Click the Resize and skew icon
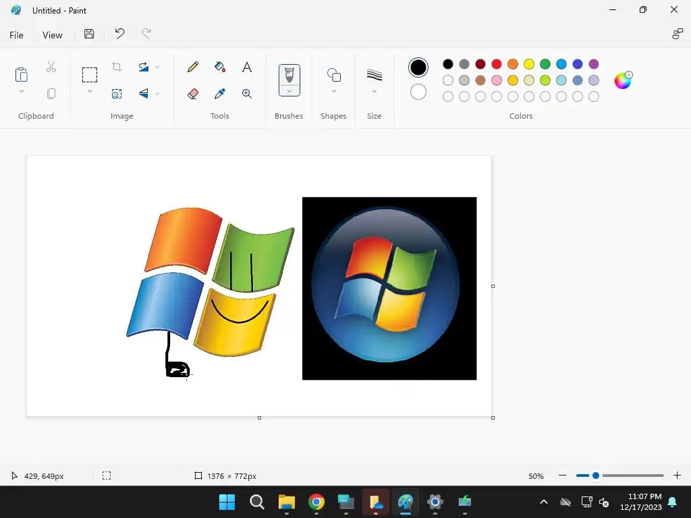The image size is (691, 518). [x=117, y=93]
